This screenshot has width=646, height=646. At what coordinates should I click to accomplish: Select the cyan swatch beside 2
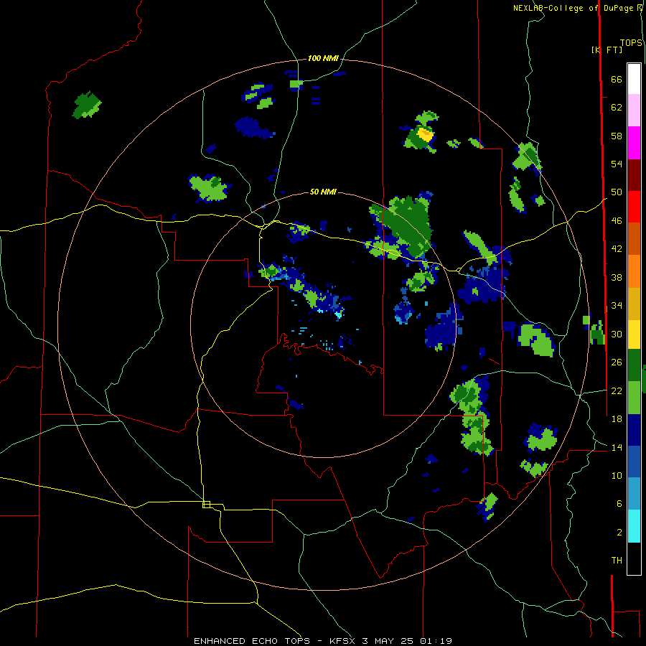point(634,526)
